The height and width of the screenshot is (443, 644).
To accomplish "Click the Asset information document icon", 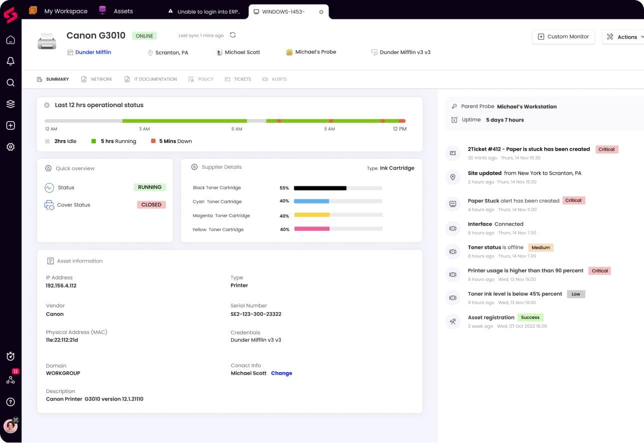I will coord(50,261).
